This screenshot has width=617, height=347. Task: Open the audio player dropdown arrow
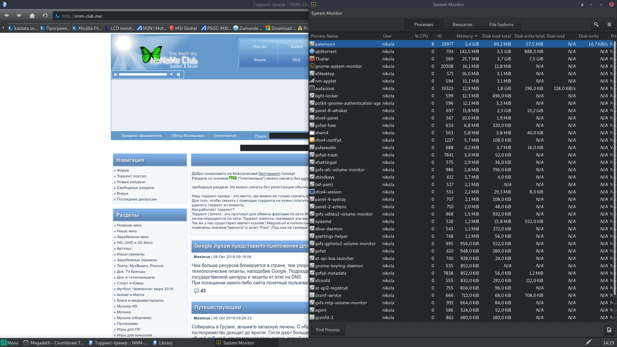pos(171,74)
